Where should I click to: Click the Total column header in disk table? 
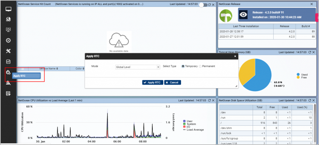[259, 107]
